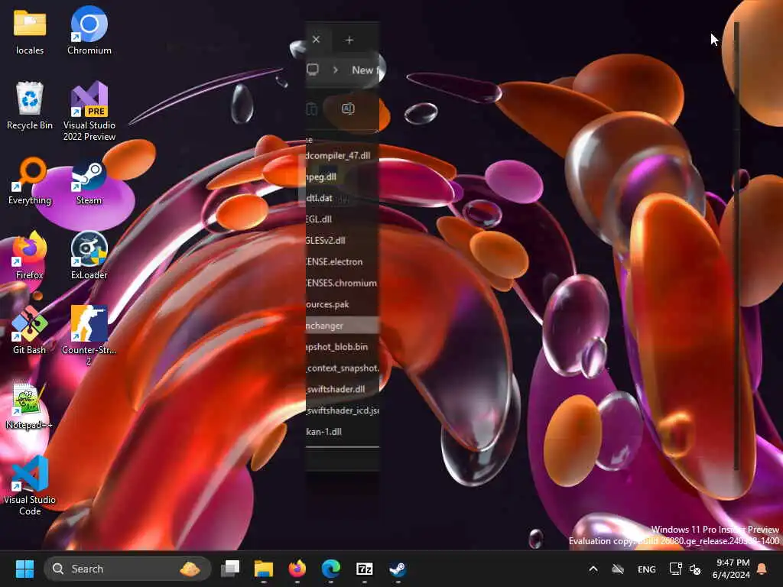Select the highlighted skinchanger file row
Screen dimensions: 783x587
pyautogui.click(x=343, y=326)
